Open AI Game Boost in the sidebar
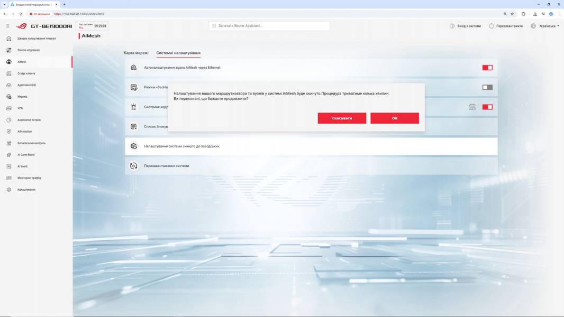The width and height of the screenshot is (564, 317). tap(37, 155)
